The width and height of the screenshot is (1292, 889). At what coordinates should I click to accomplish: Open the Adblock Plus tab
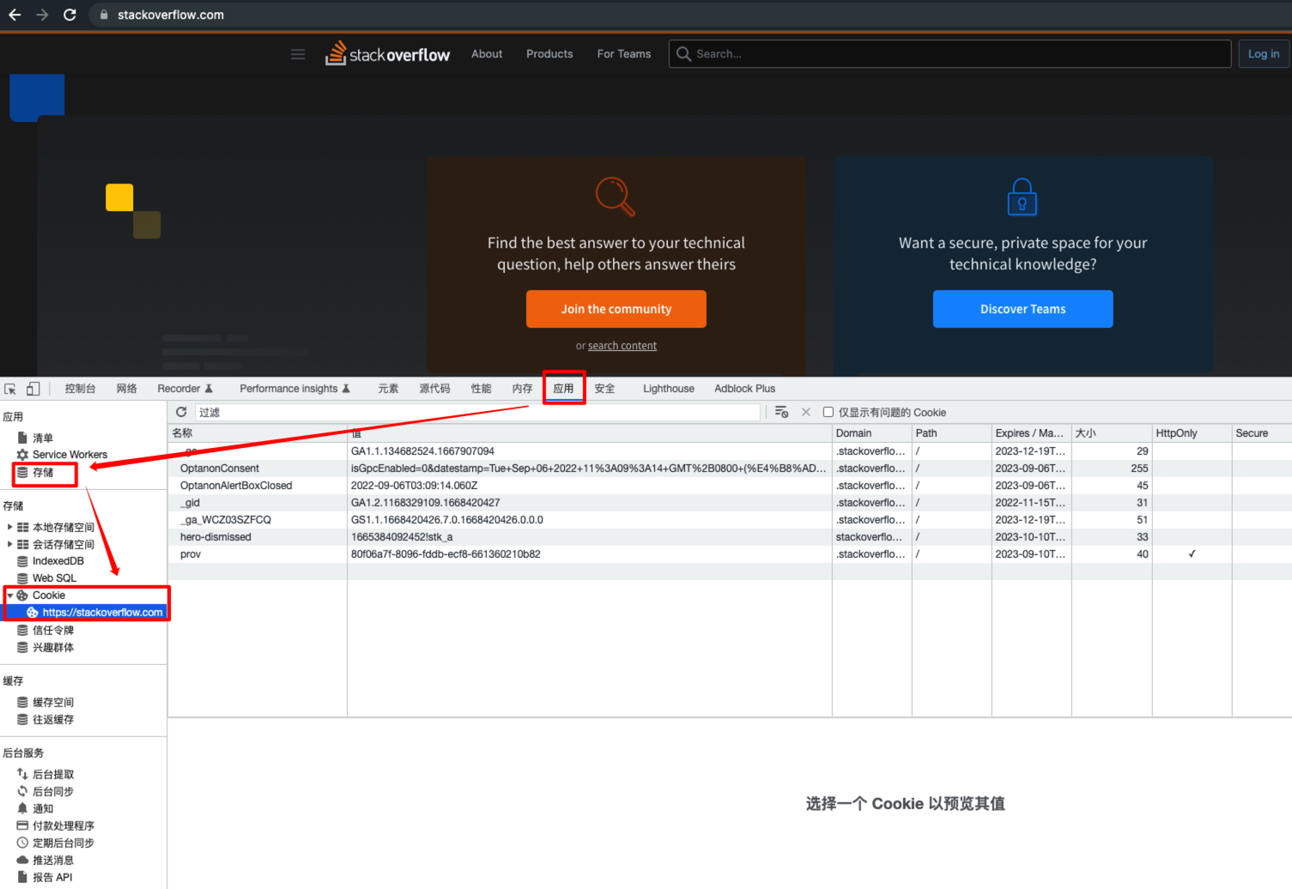point(744,389)
